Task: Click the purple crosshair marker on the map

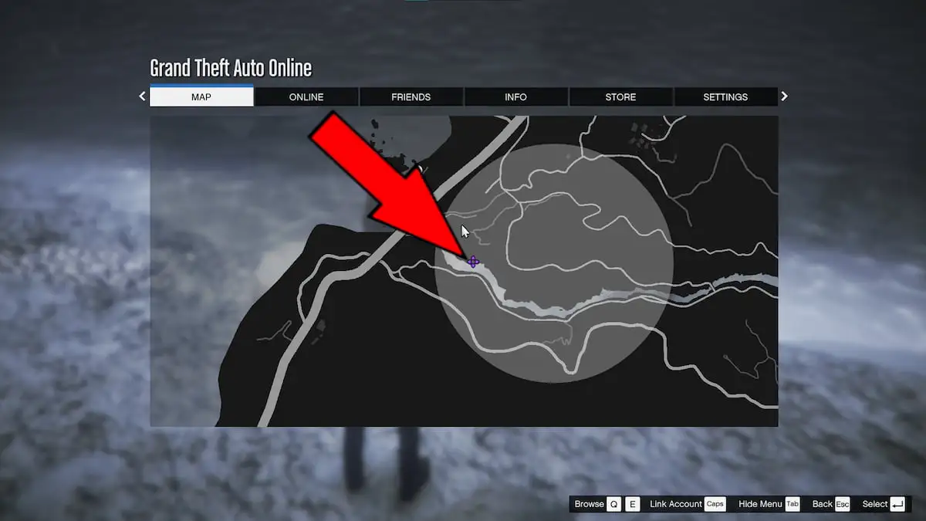Action: 473,262
